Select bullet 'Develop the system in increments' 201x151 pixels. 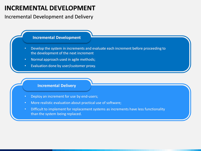click(98, 51)
